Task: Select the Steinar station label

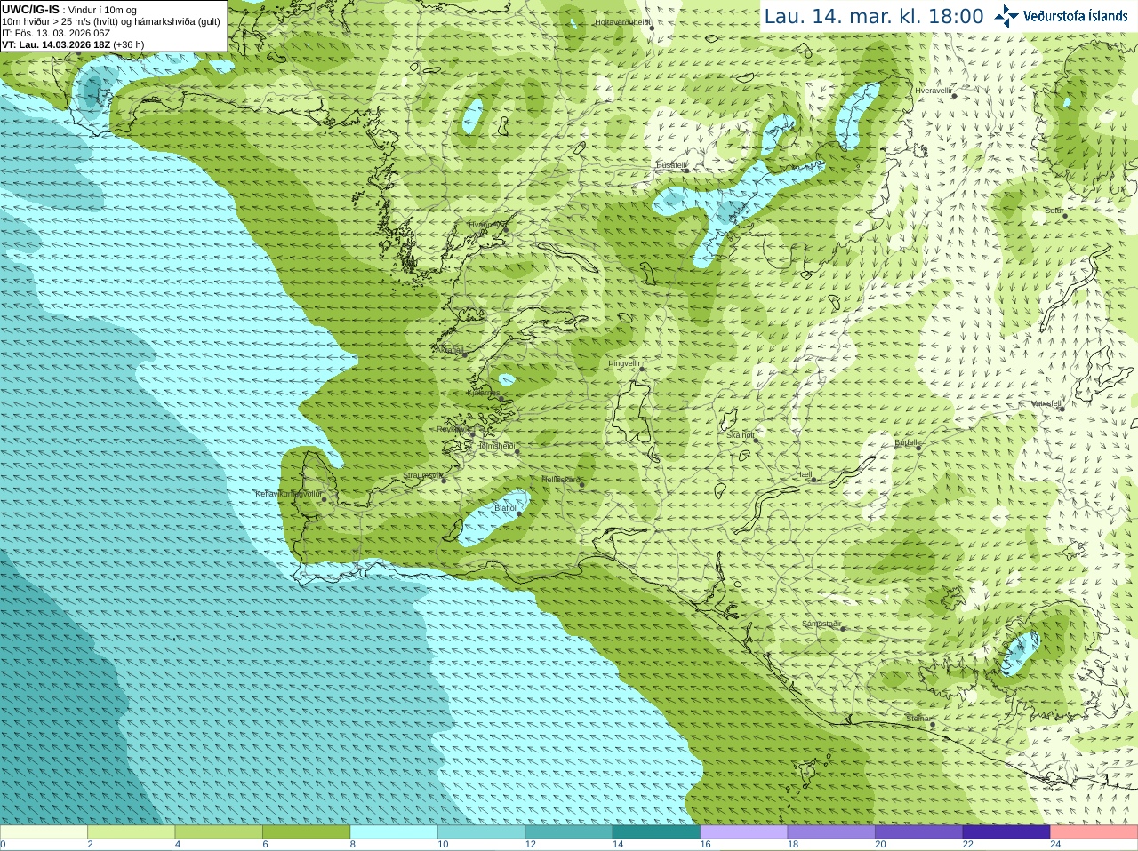Action: [x=918, y=719]
